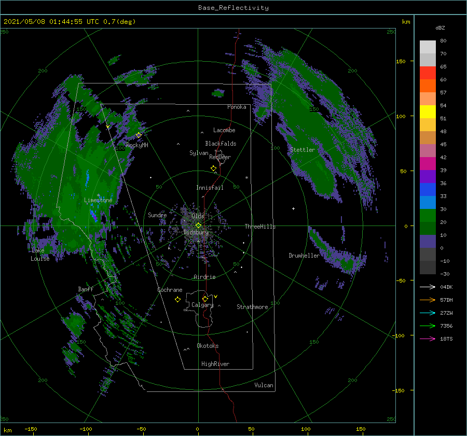The width and height of the screenshot is (467, 436).
Task: Click the yellow diamond marker below RedDeer
Action: tap(214, 168)
